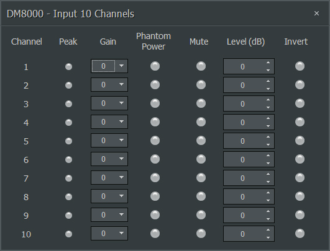The width and height of the screenshot is (330, 251).
Task: Mute channel 7
Action: pyautogui.click(x=201, y=177)
